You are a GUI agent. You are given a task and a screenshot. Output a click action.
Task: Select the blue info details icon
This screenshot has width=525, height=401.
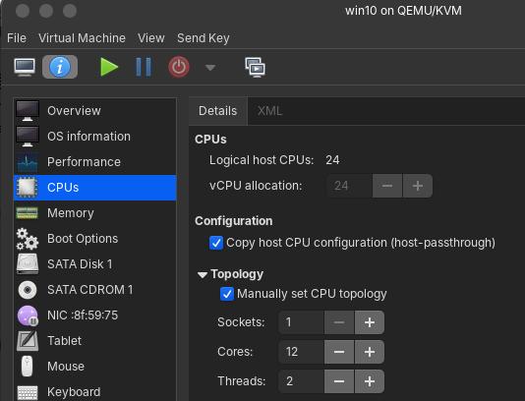(x=60, y=67)
